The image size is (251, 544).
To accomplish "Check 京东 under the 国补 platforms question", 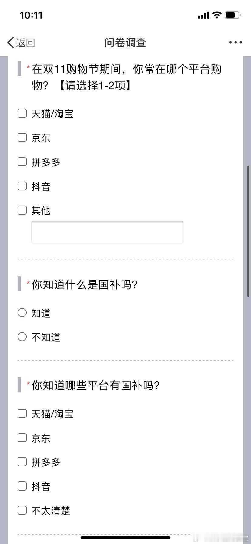I will [x=22, y=437].
